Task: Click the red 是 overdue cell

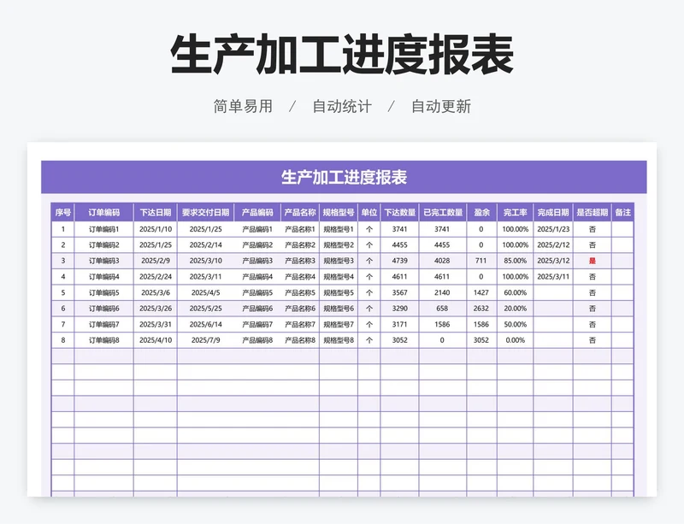Action: click(x=592, y=261)
